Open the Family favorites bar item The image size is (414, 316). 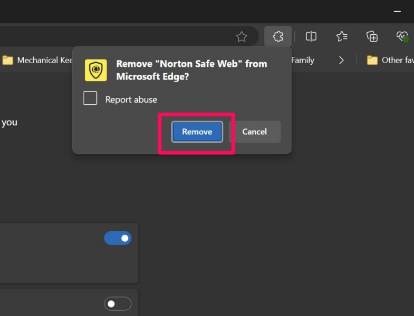coord(303,60)
